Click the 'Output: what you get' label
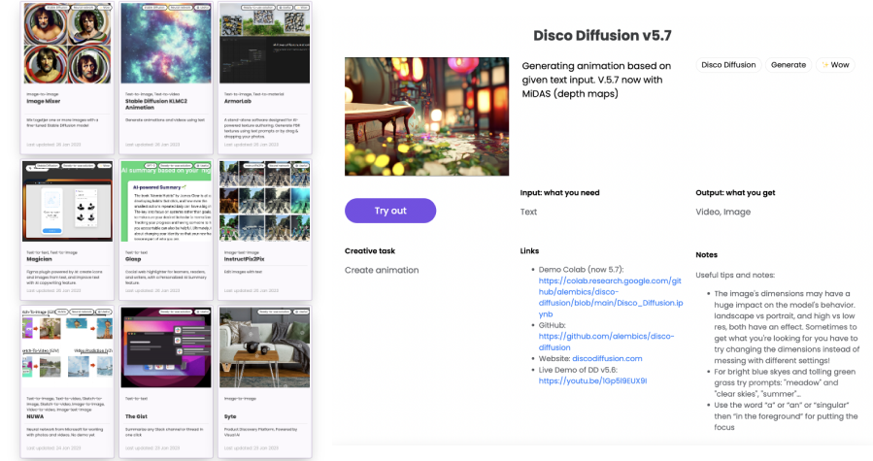 click(735, 192)
